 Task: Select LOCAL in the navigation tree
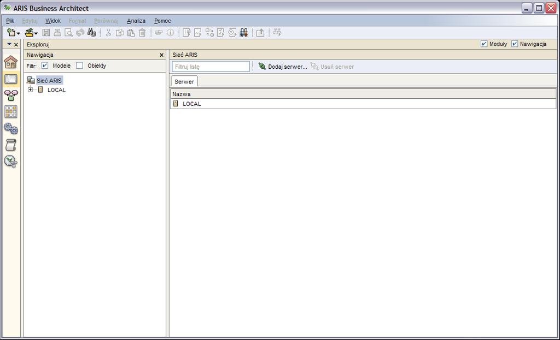click(x=56, y=90)
